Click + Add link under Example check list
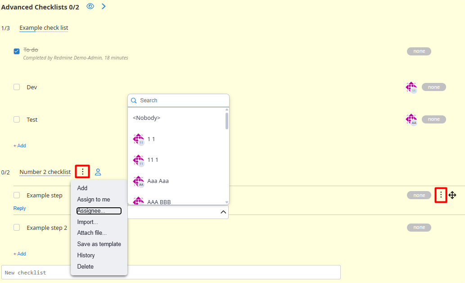 pyautogui.click(x=19, y=146)
